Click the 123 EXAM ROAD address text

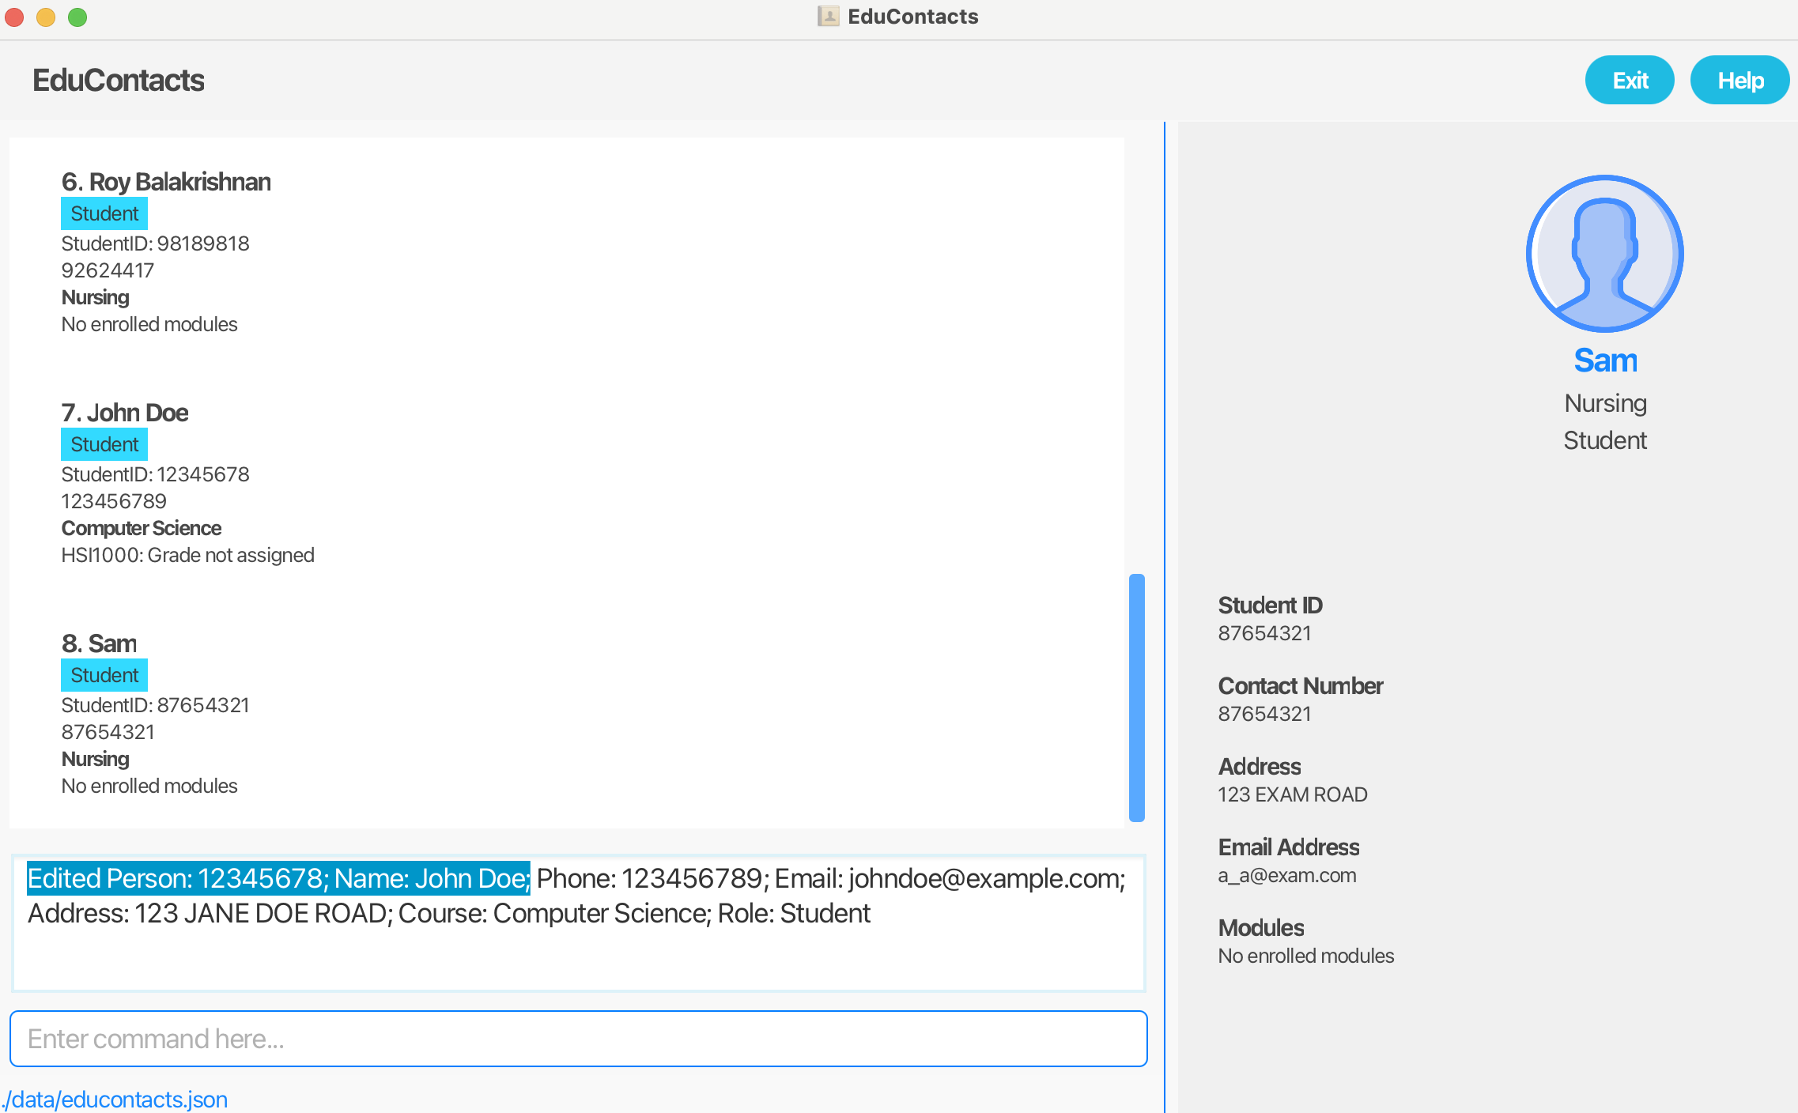coord(1292,794)
